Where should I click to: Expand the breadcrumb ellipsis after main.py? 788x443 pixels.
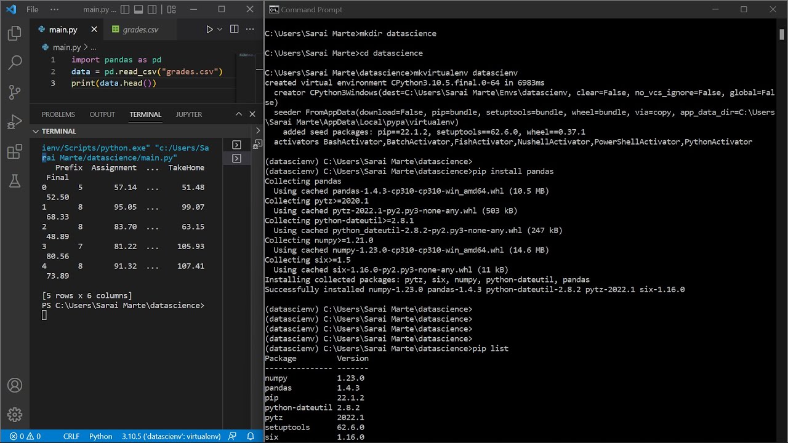tap(94, 47)
